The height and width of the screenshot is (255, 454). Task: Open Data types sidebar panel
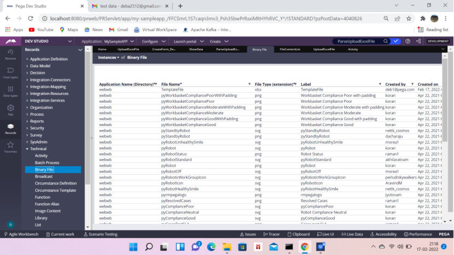pos(10,91)
